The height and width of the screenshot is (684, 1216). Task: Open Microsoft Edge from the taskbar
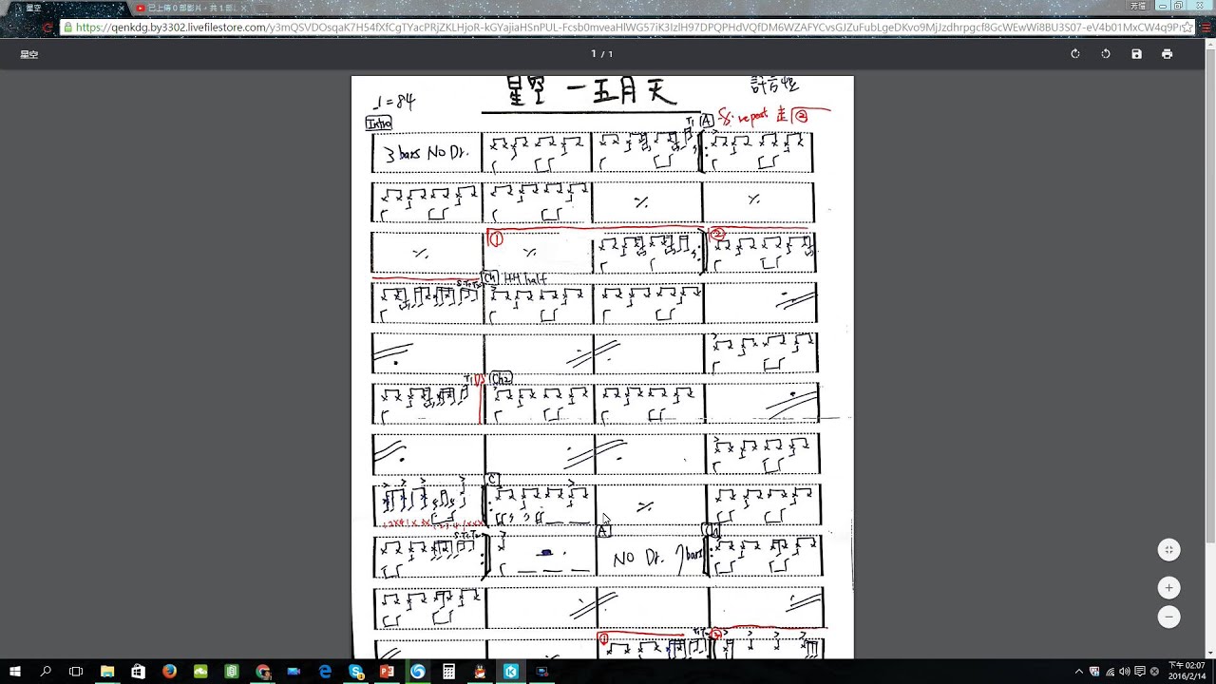pos(325,672)
